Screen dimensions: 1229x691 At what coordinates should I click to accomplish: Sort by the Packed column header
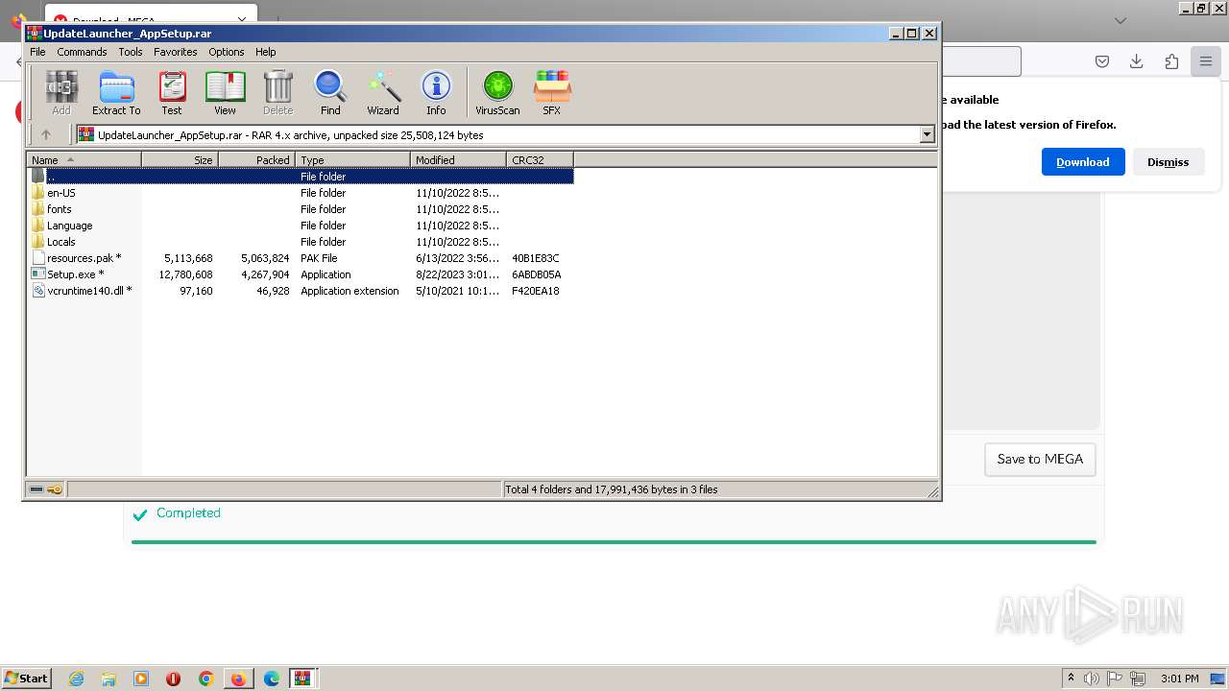pyautogui.click(x=256, y=160)
